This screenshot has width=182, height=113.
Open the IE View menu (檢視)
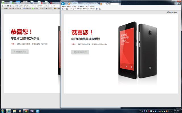[x=74, y=6]
